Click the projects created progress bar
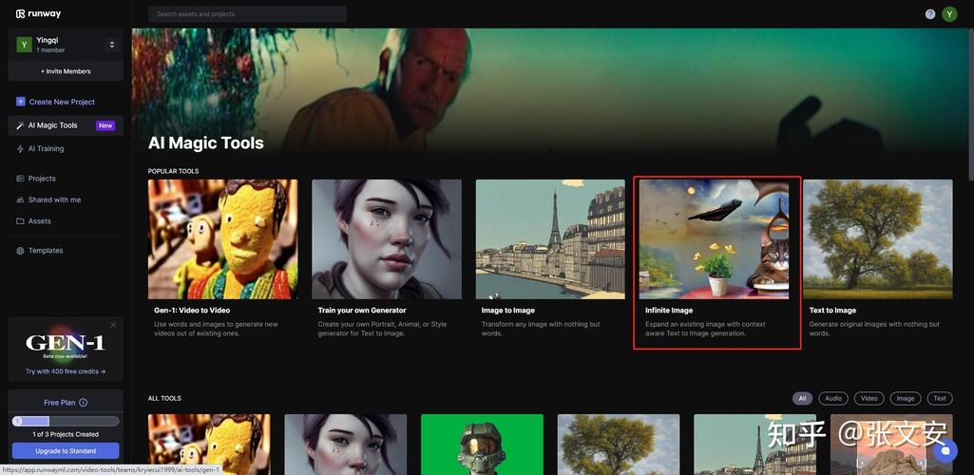The width and height of the screenshot is (974, 475). pyautogui.click(x=66, y=421)
